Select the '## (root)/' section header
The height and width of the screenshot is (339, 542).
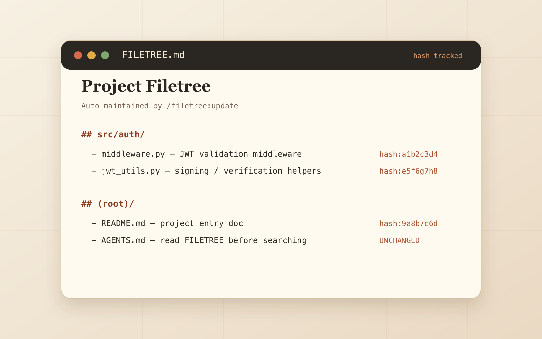click(x=108, y=204)
